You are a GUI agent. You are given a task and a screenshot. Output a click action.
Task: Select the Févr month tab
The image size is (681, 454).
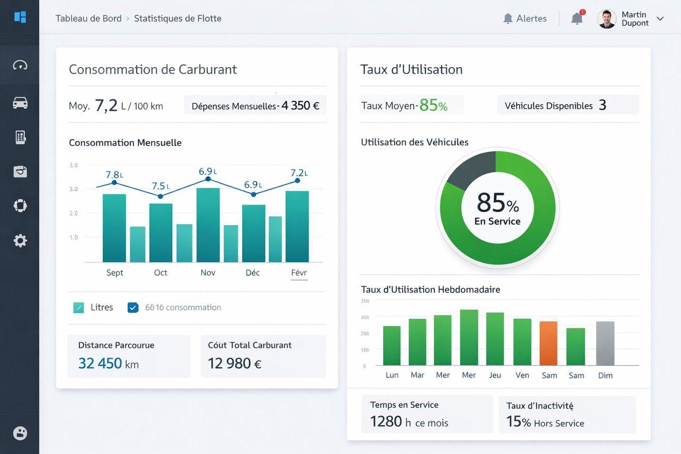click(298, 272)
